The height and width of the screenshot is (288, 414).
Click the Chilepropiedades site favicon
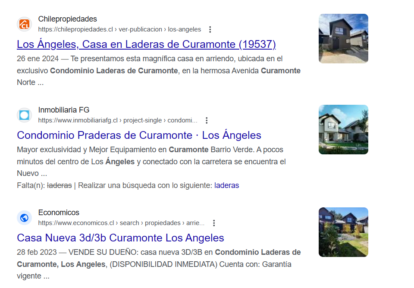(24, 24)
